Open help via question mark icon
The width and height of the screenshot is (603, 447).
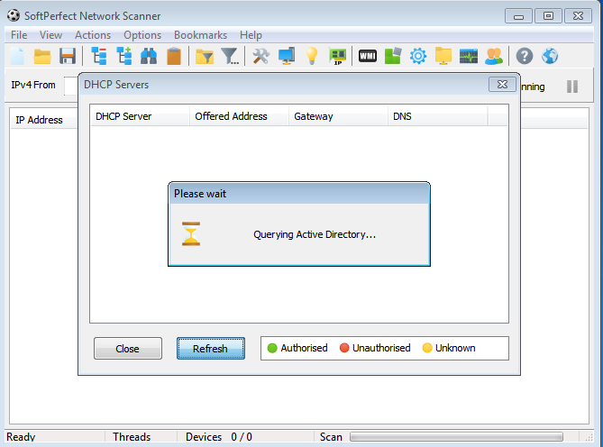tap(525, 57)
